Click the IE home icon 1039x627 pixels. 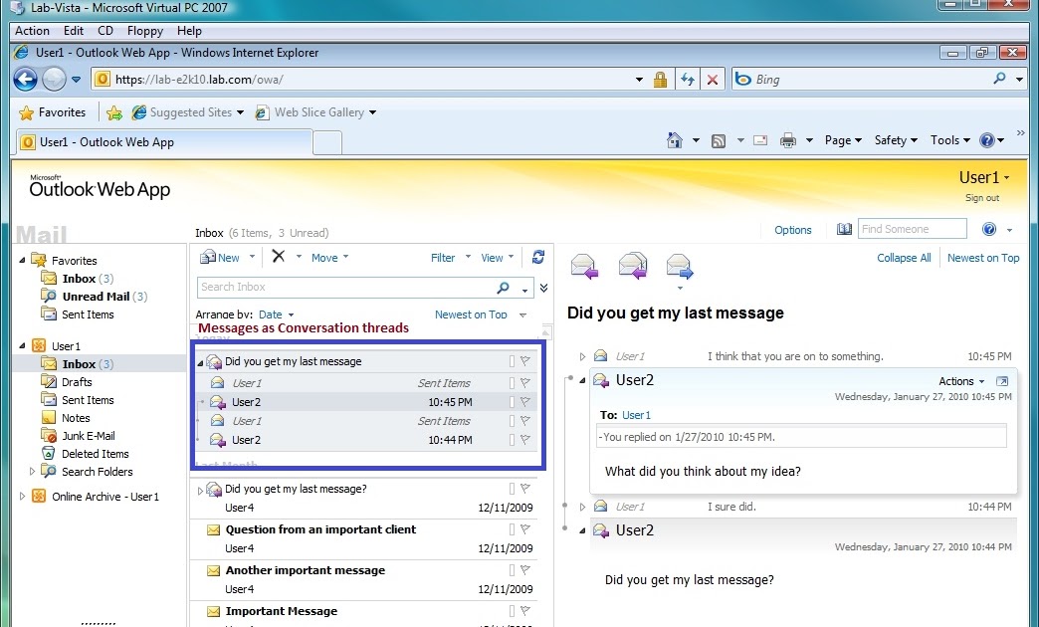pyautogui.click(x=675, y=140)
